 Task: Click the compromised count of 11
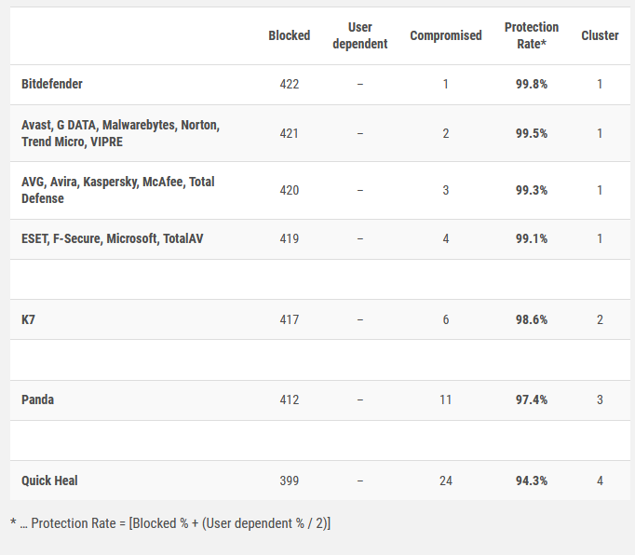446,399
